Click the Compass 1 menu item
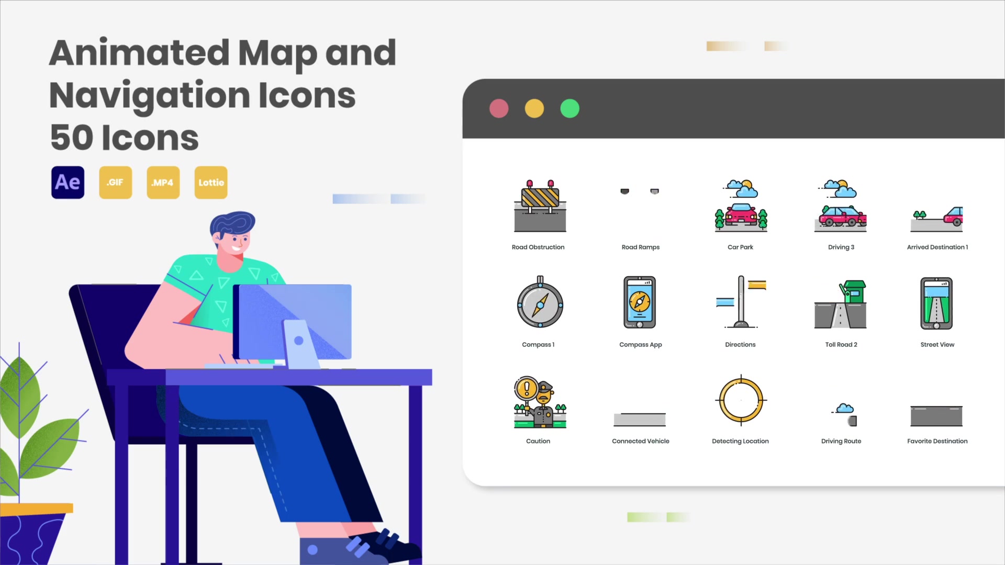This screenshot has height=565, width=1005. point(539,310)
